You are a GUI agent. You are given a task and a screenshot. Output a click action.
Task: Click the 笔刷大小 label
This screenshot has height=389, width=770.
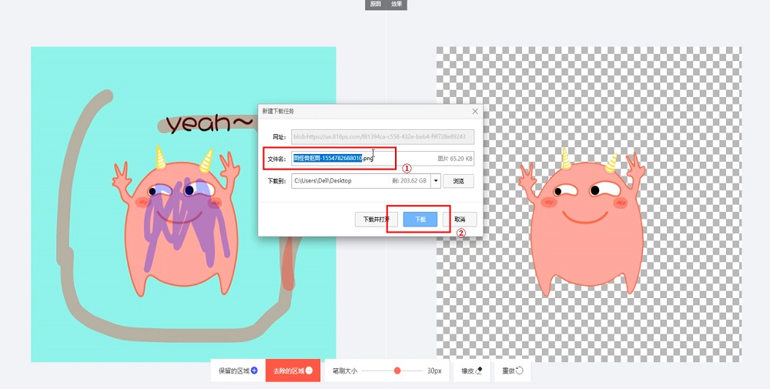coord(344,371)
